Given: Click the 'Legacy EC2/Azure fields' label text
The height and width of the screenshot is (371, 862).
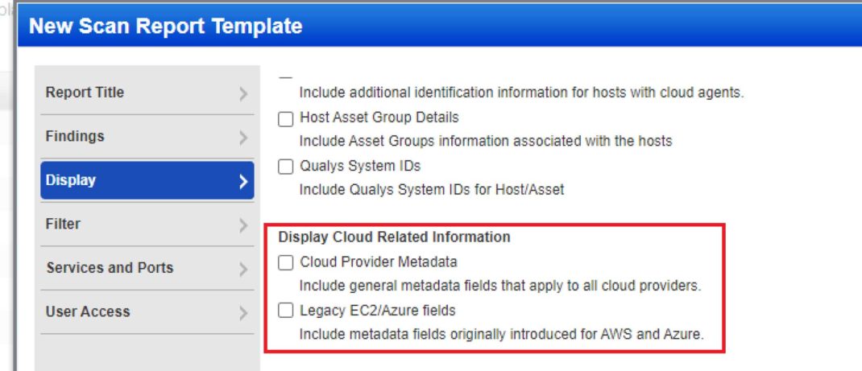Looking at the screenshot, I should (x=378, y=311).
